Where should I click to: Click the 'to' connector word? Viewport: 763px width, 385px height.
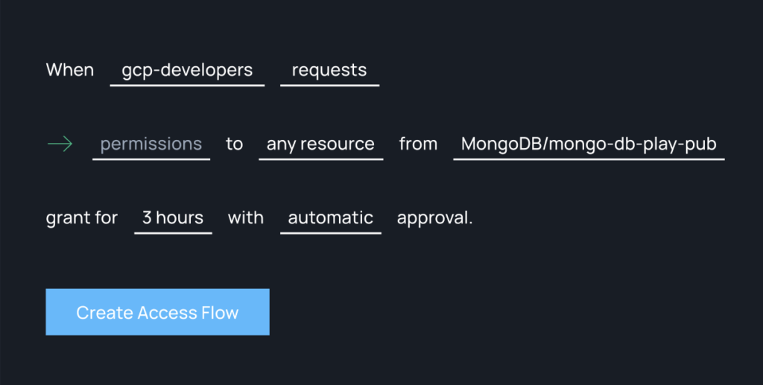(234, 144)
